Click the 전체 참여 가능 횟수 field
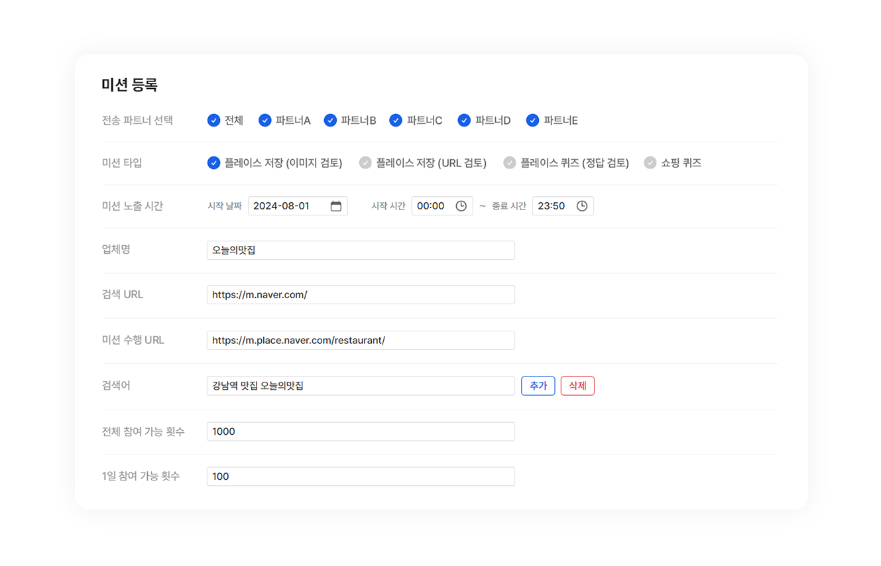 coord(361,431)
